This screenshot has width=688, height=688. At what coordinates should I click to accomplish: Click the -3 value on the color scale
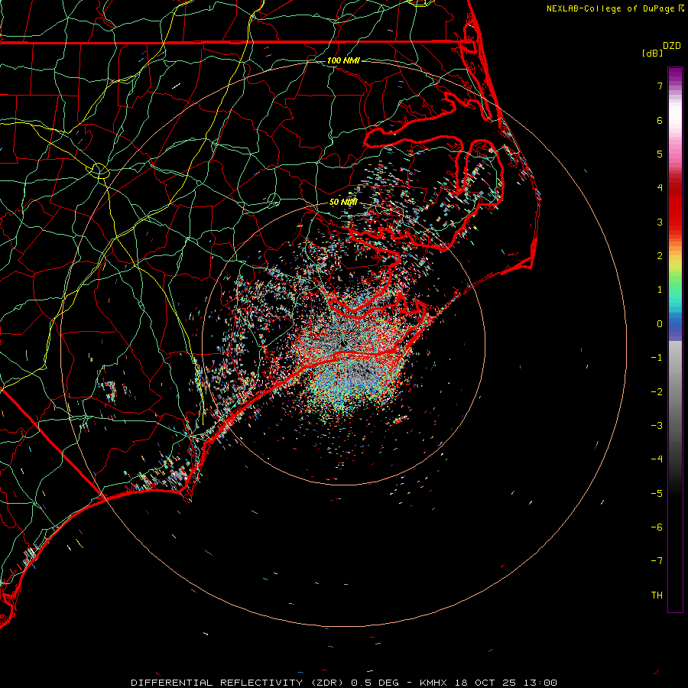(657, 426)
